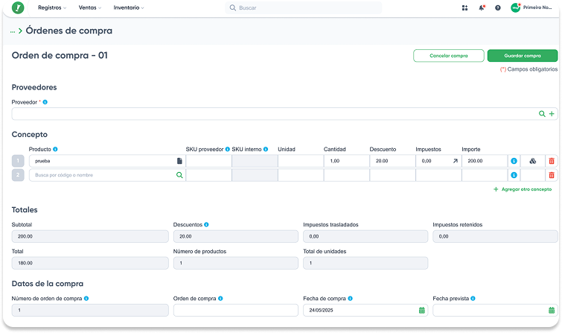Click Importe field in row 1

(x=485, y=161)
